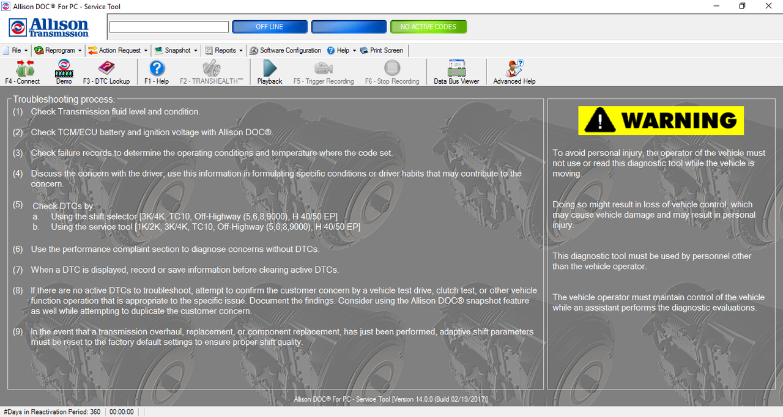This screenshot has height=417, width=783.
Task: Launch Demo mode icon
Action: point(64,68)
